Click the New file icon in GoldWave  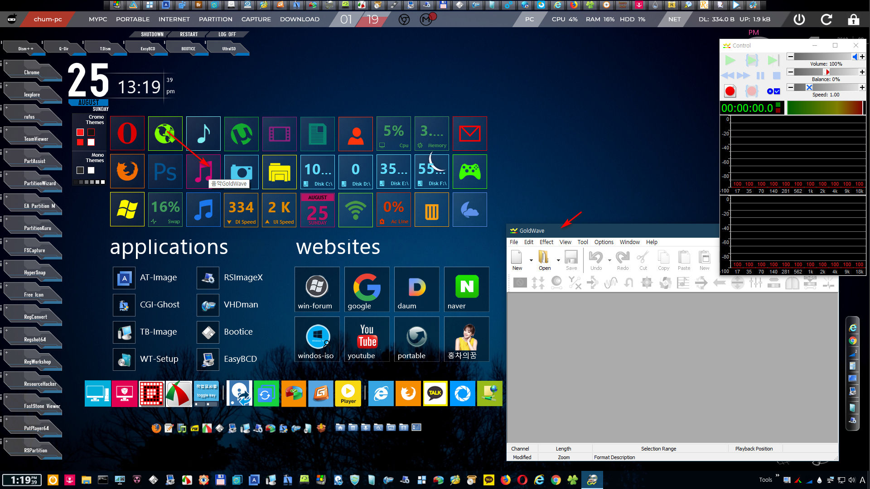click(x=517, y=258)
